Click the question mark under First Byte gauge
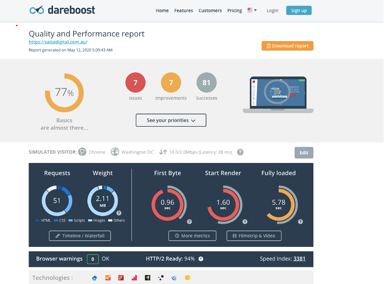384x284 pixels. 189,221
